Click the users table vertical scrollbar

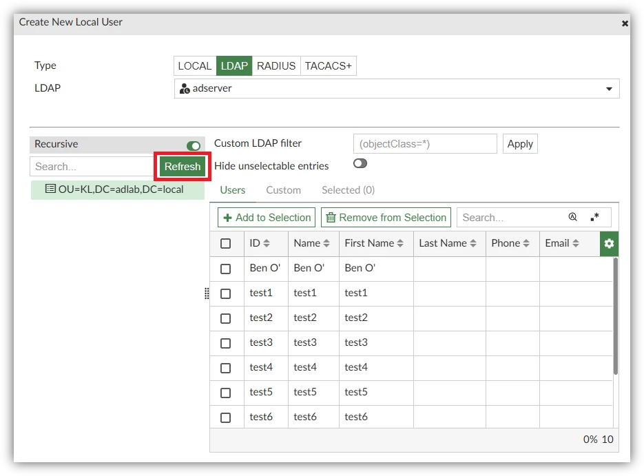pos(615,316)
